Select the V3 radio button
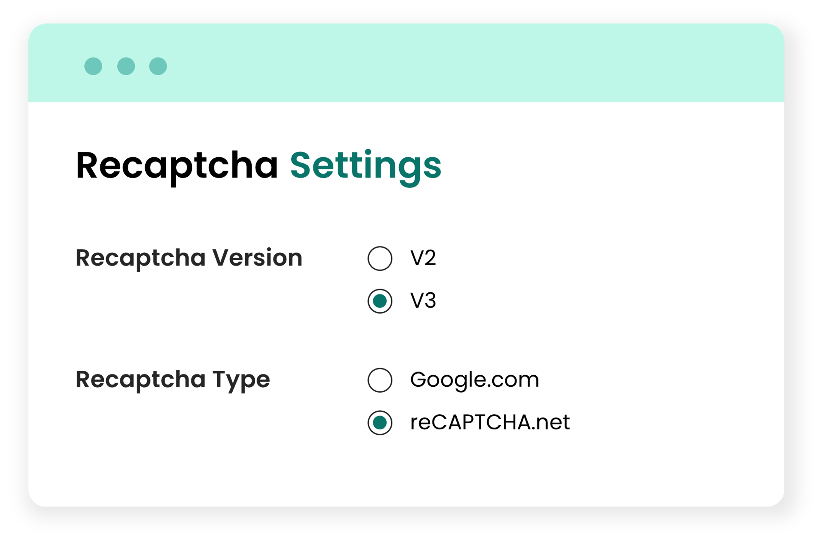The width and height of the screenshot is (823, 544). click(x=380, y=301)
